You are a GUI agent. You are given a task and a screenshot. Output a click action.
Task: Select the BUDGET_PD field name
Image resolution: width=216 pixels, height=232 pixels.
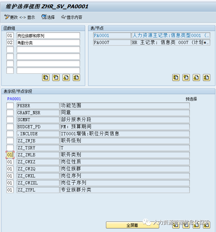38,127
